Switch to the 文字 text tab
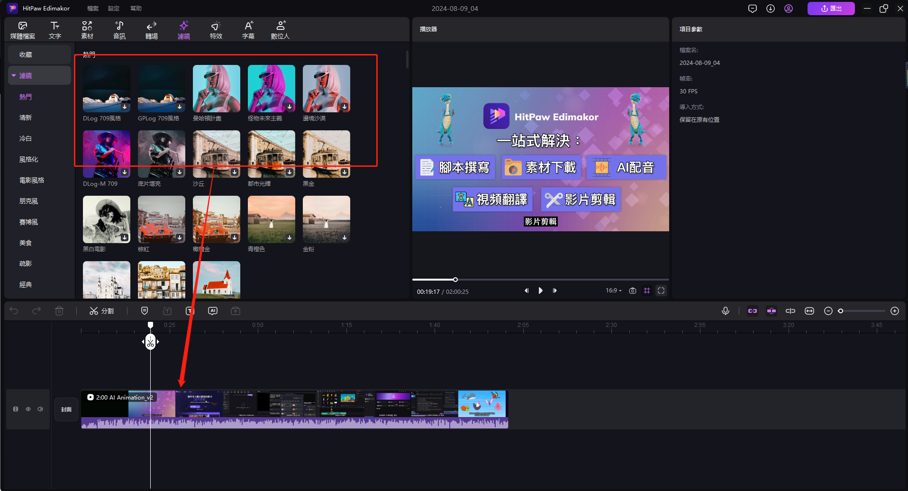This screenshot has width=908, height=491. pyautogui.click(x=55, y=30)
